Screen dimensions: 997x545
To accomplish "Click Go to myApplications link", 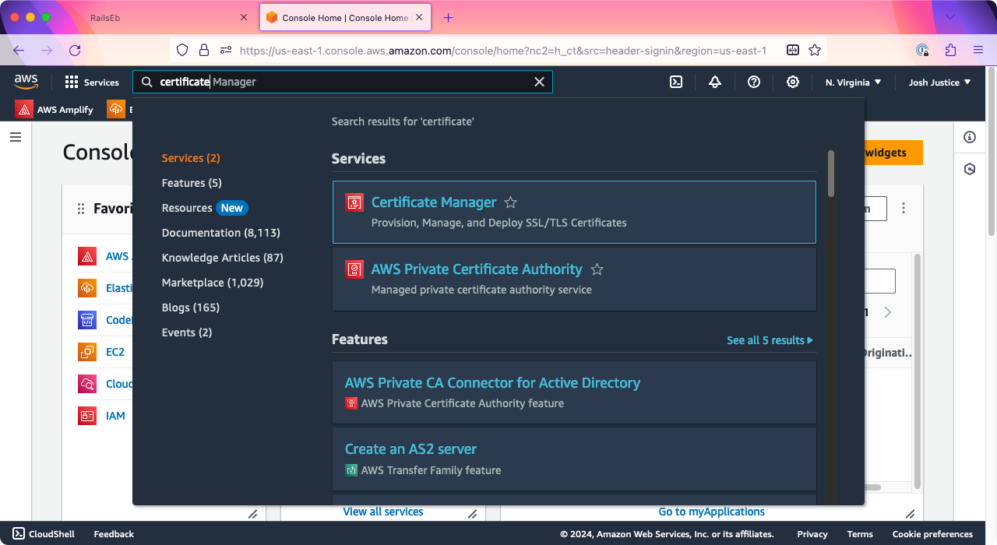I will (x=712, y=512).
